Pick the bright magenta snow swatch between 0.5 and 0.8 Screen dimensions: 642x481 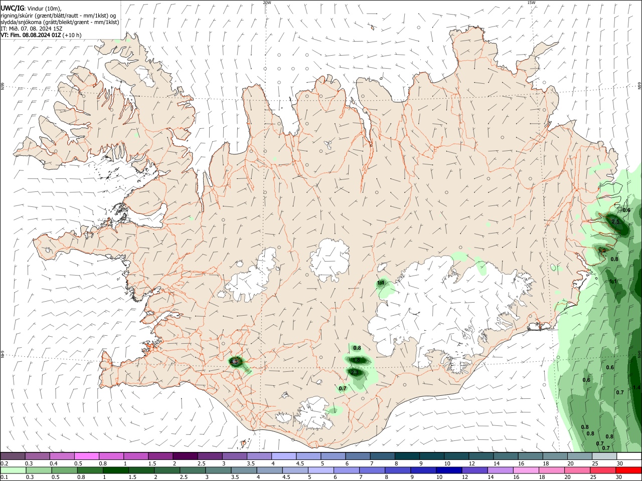coord(86,456)
